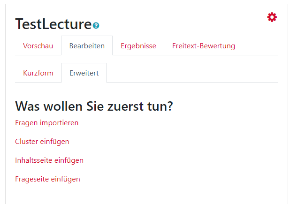The height and width of the screenshot is (204, 290).
Task: Select the Bearbeiten tab
Action: 87,46
